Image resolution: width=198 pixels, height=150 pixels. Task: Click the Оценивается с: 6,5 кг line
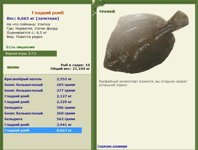(27, 33)
